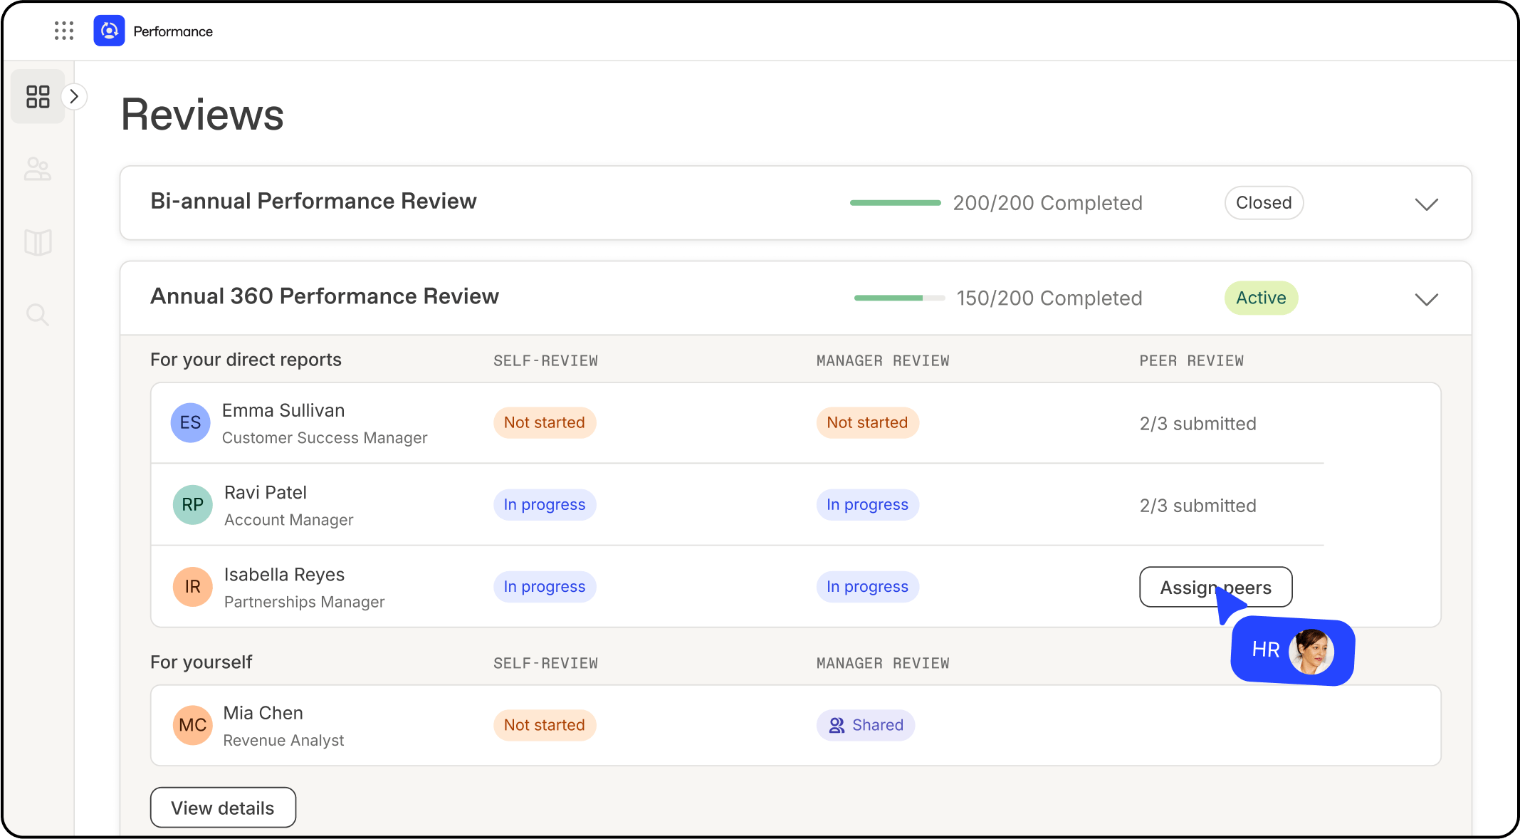Click Assign peers button for Isabella Reyes
The width and height of the screenshot is (1520, 839).
tap(1215, 587)
